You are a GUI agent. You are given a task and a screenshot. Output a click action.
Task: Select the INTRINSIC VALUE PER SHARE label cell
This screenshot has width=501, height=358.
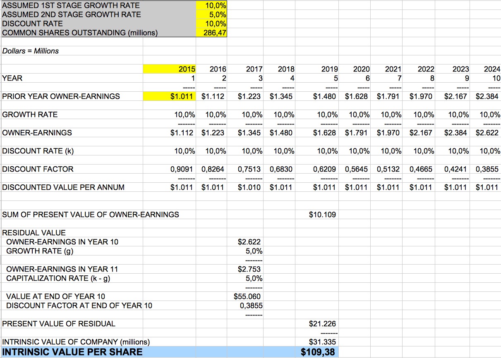pos(72,352)
